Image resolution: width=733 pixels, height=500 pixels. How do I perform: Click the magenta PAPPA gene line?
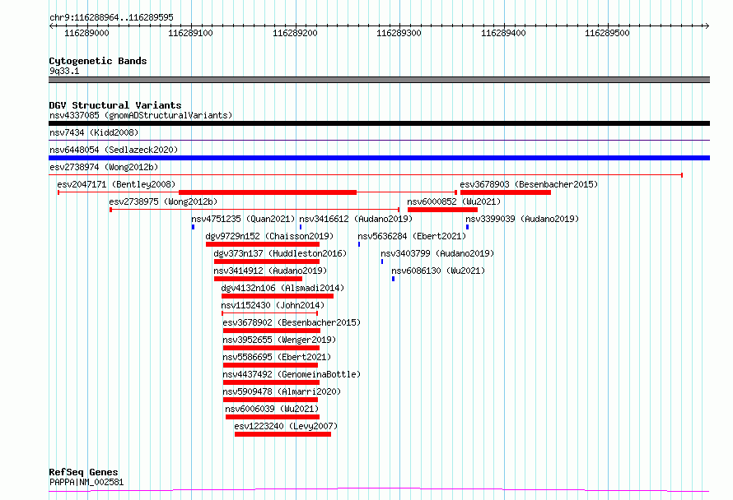[379, 490]
